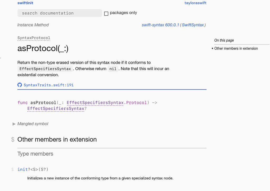
Task: Click the On this page sidebar header
Action: click(224, 40)
